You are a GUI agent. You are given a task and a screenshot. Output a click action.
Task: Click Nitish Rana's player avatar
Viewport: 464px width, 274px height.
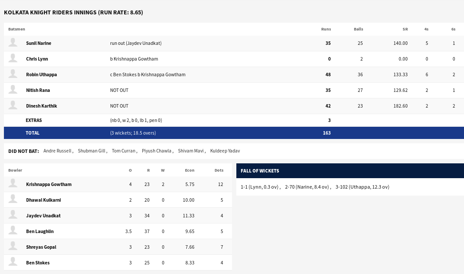13,89
